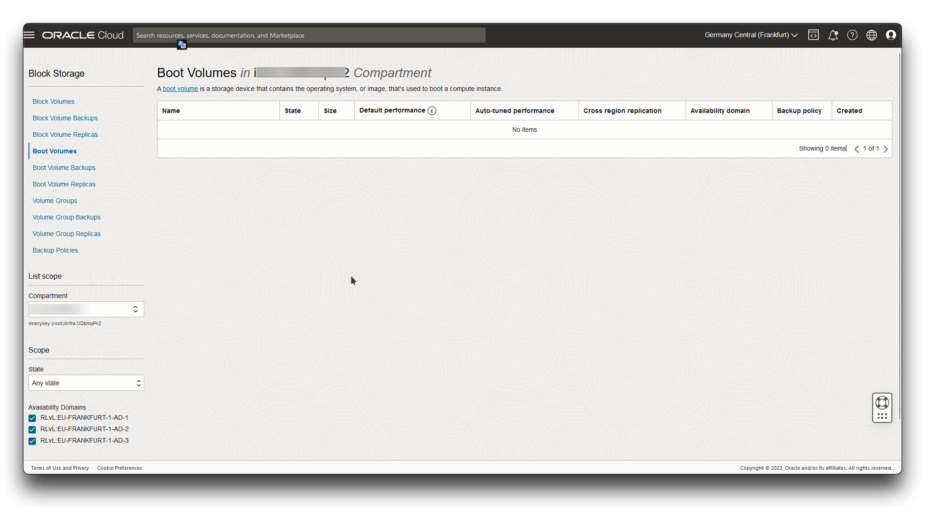Open Terms of Use and Privacy link
Viewport: 925px width, 512px height.
(60, 468)
